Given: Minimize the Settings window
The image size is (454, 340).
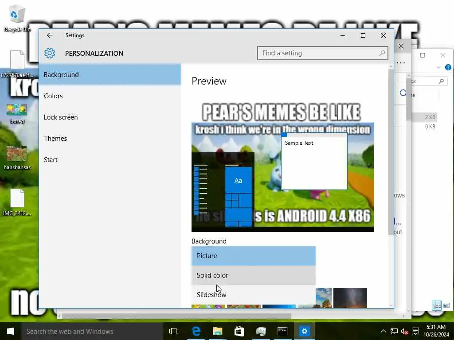Looking at the screenshot, I should coord(343,35).
